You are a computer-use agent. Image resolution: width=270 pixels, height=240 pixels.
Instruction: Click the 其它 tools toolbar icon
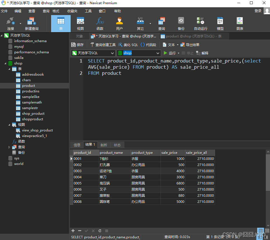pyautogui.click(x=140, y=24)
